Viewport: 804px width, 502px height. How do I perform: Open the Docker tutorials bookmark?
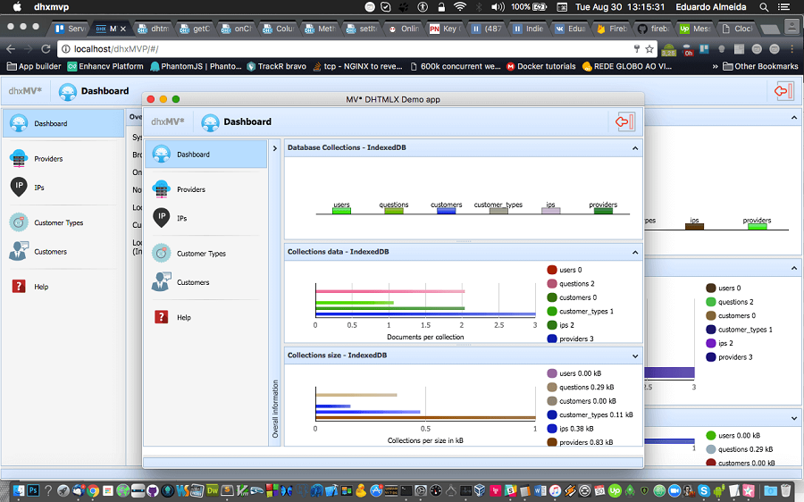coord(541,66)
